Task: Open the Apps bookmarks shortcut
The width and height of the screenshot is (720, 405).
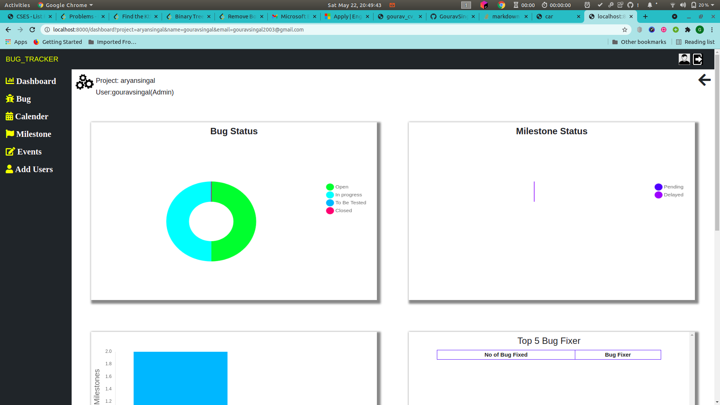Action: pos(16,42)
